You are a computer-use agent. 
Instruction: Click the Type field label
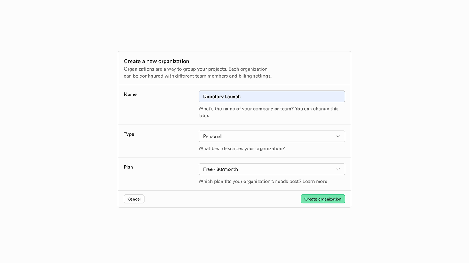click(x=129, y=134)
